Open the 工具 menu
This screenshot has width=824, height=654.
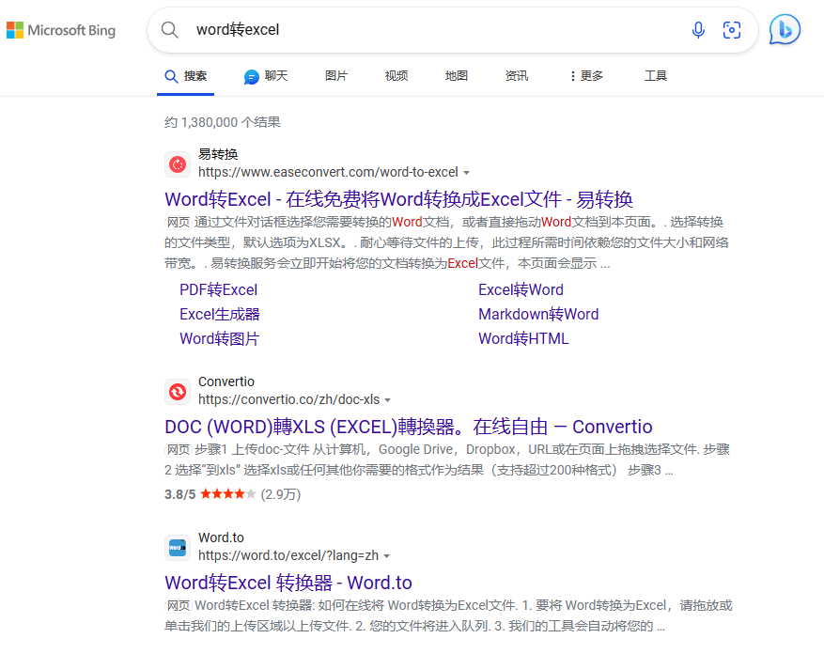click(656, 76)
